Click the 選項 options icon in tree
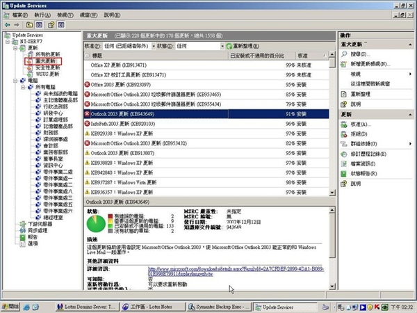Viewport: 417px width, 313px height. tap(23, 243)
